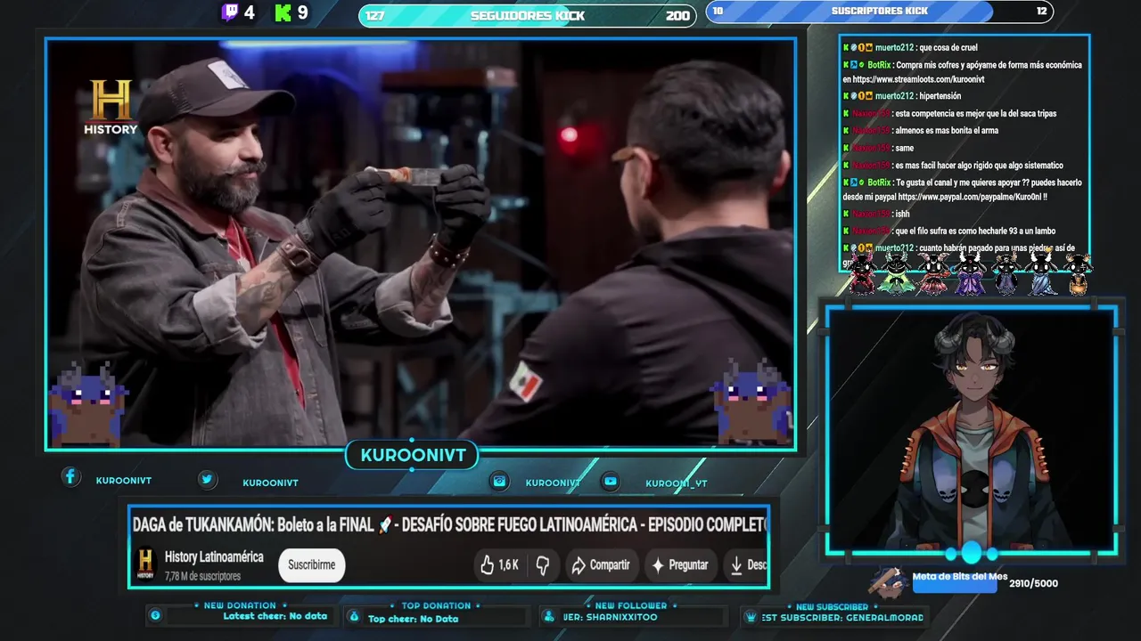Click the 1,6 K like count
The width and height of the screenshot is (1141, 641).
tap(508, 564)
